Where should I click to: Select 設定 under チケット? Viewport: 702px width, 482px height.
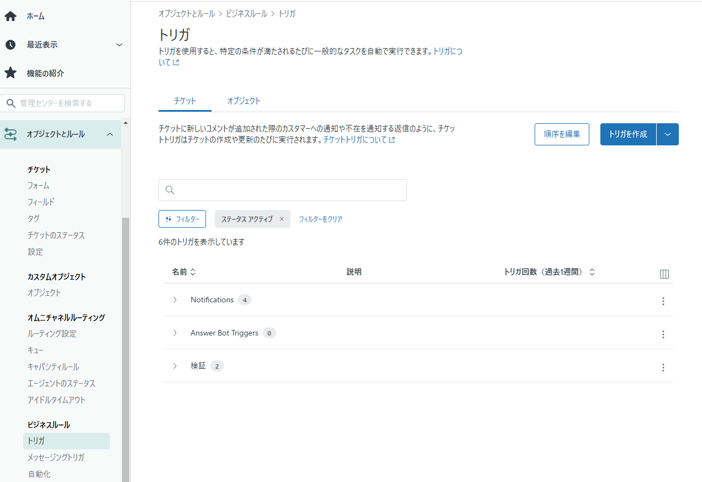[x=35, y=252]
